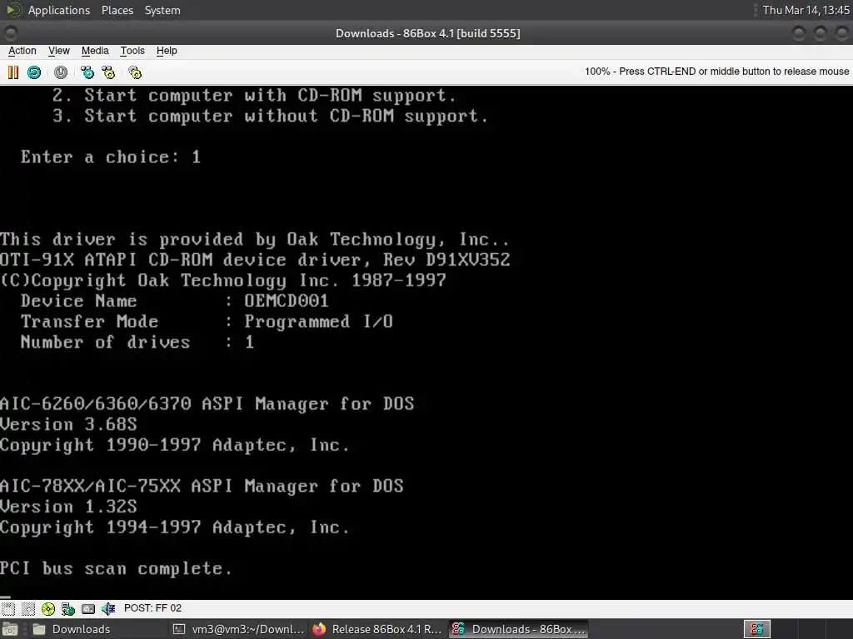
Task: Open the View menu
Action: (x=59, y=51)
